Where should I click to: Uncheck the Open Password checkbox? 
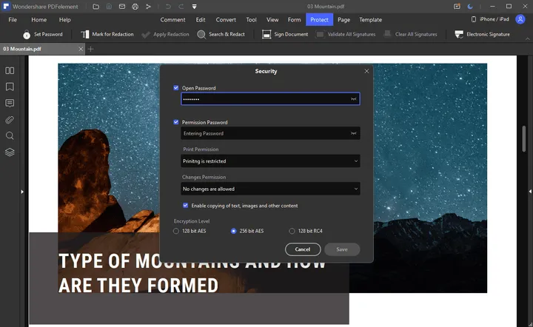176,87
